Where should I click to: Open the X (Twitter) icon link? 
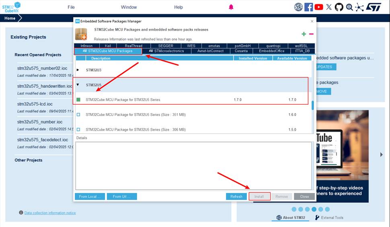coord(329,7)
